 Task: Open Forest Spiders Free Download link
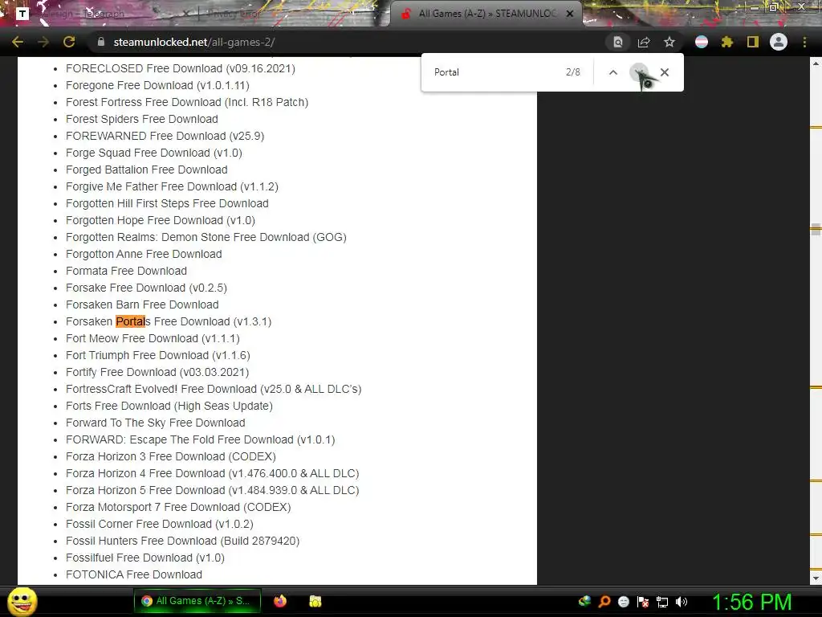point(142,119)
